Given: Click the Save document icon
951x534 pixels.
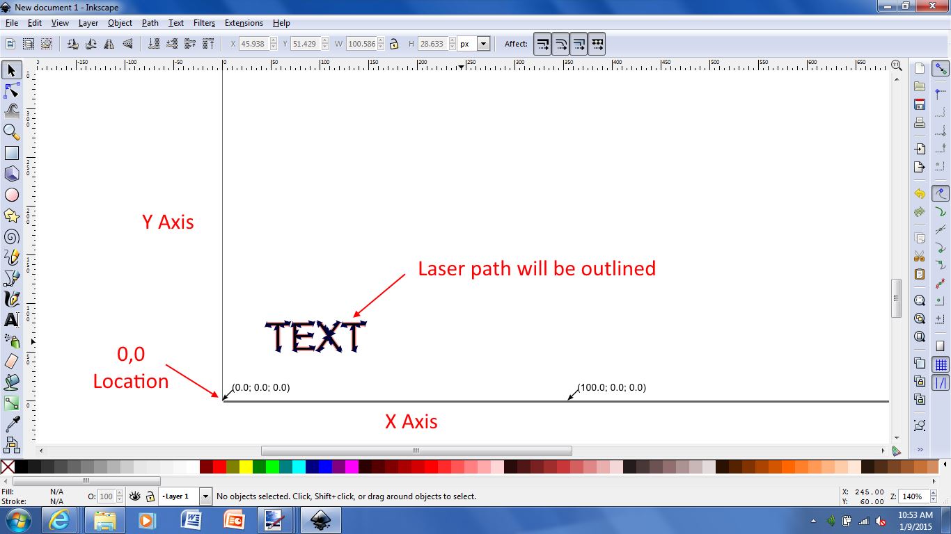Looking at the screenshot, I should pyautogui.click(x=919, y=103).
